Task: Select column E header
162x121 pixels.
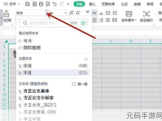Action: coord(150,41)
